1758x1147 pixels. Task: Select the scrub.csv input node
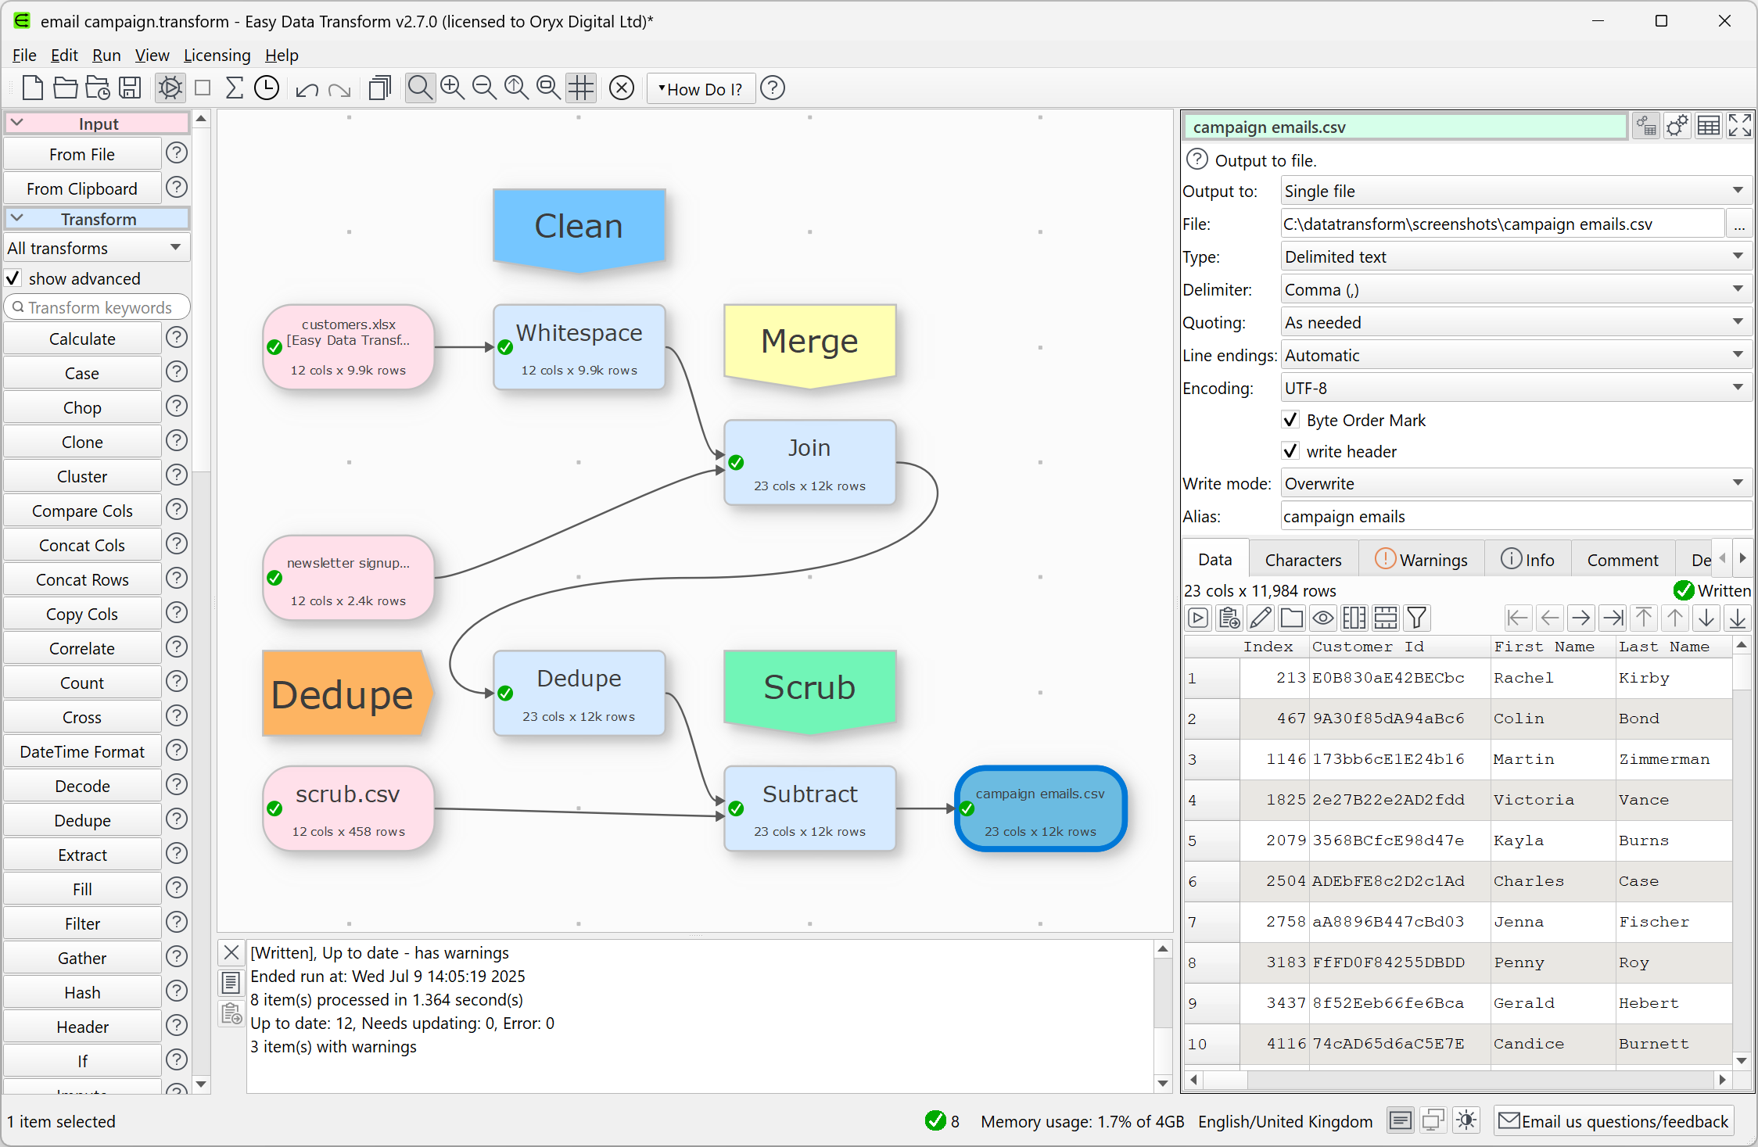tap(349, 808)
